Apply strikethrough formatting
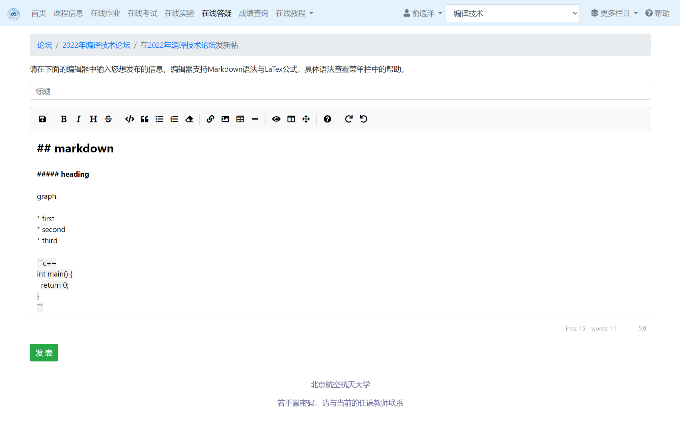Screen dimensions: 680x423 [x=108, y=119]
